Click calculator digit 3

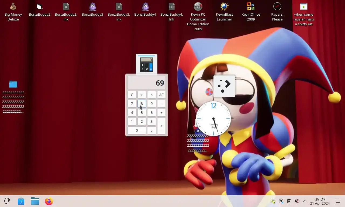151,122
